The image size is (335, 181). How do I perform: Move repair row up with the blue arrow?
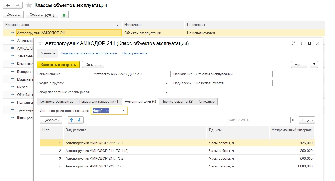pos(71,120)
